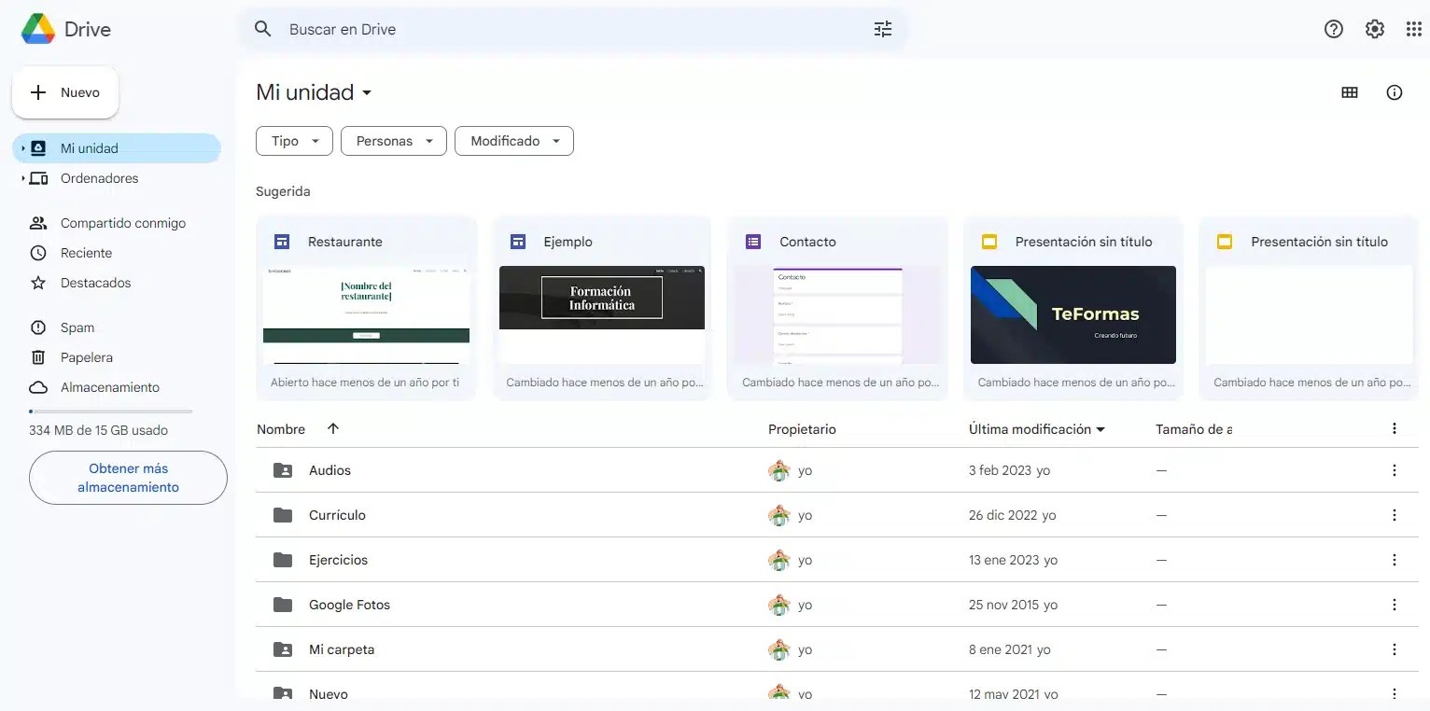The height and width of the screenshot is (711, 1430).
Task: Click the Restaurante Sites file icon
Action: [282, 242]
